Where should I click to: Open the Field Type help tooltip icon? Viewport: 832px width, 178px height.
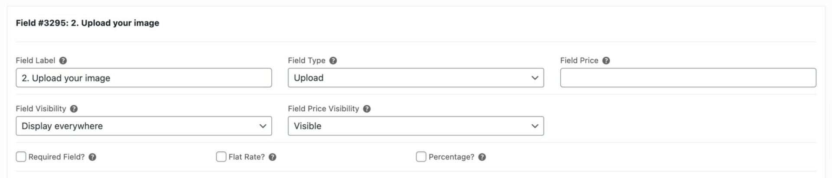[333, 61]
